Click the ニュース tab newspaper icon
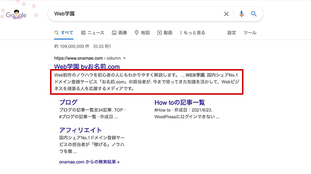Image resolution: width=311 pixels, height=174 pixels. pos(83,33)
